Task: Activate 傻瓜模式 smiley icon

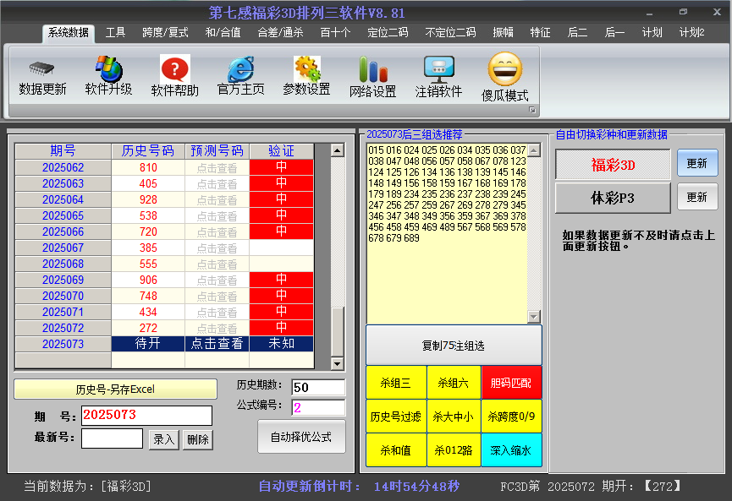Action: pyautogui.click(x=505, y=69)
